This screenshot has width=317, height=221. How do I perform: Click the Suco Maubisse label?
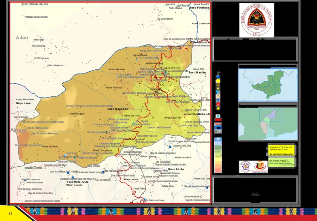[x=117, y=109]
